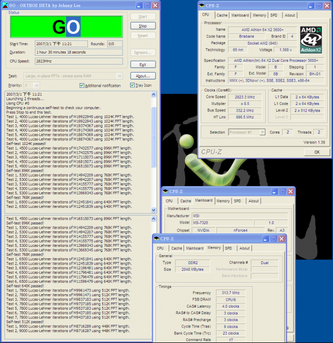The image size is (333, 343).
Task: Click the AMD Athlon 64 X2 logo
Action: coord(311,40)
